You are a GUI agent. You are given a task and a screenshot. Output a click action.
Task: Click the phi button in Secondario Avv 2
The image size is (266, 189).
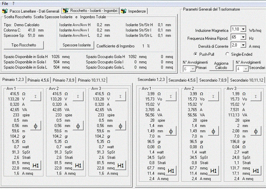coord(213,131)
